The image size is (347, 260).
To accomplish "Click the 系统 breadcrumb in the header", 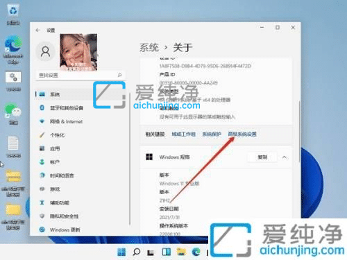I will coord(149,48).
